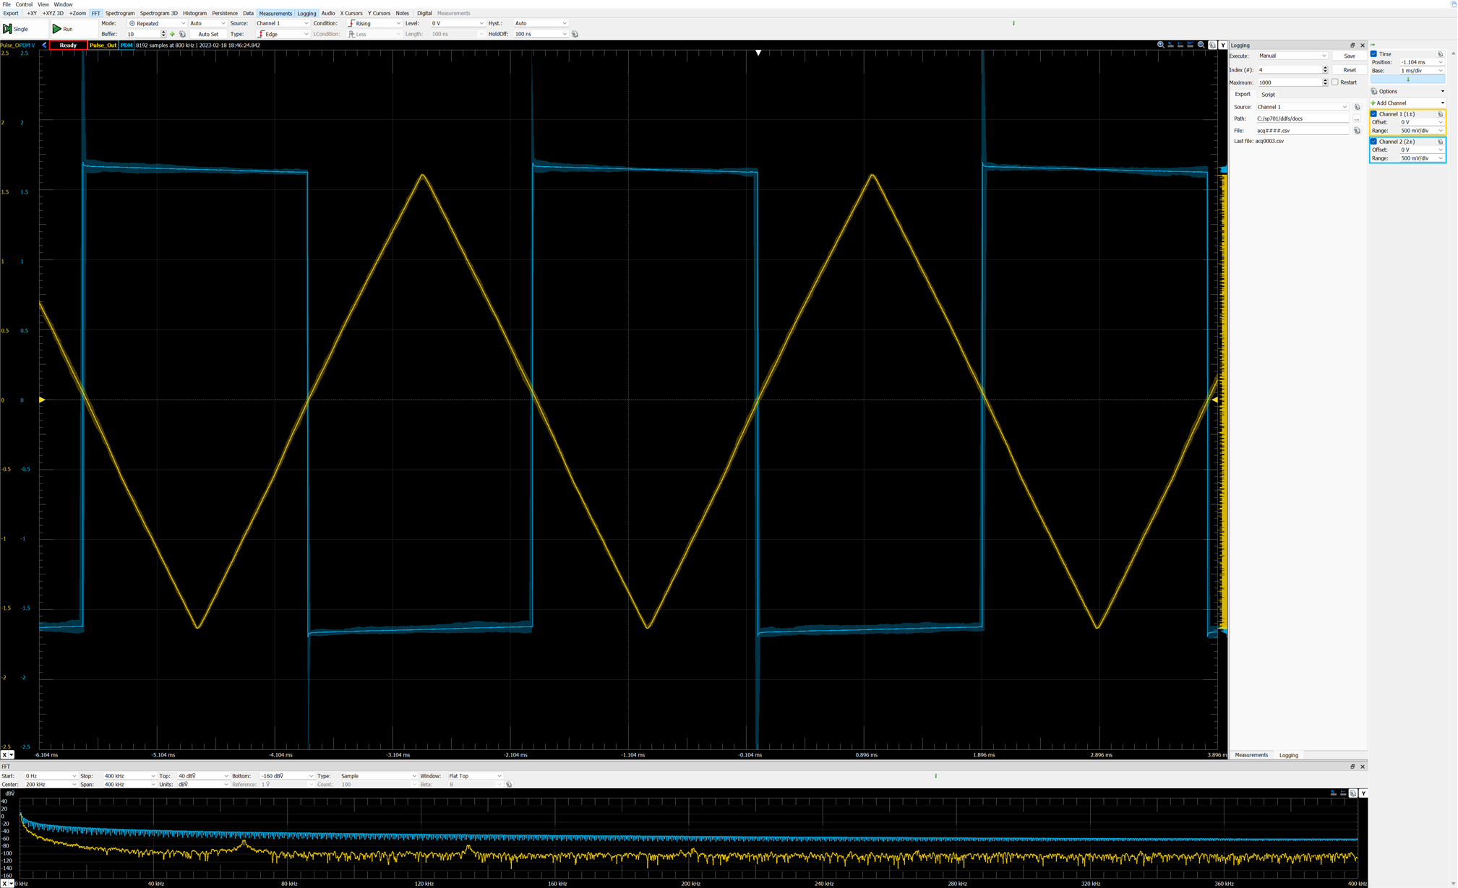Click the Reset button in Logging
This screenshot has height=888, width=1458.
pos(1349,70)
